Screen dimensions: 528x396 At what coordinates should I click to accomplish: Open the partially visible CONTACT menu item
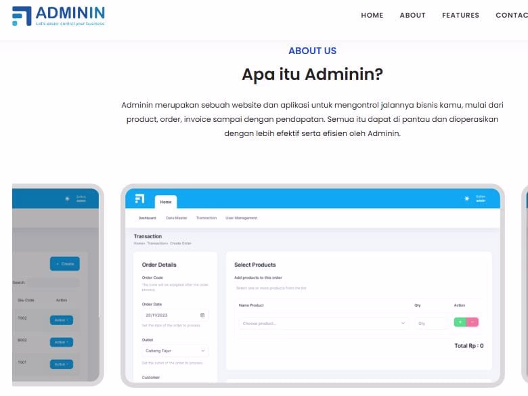512,15
